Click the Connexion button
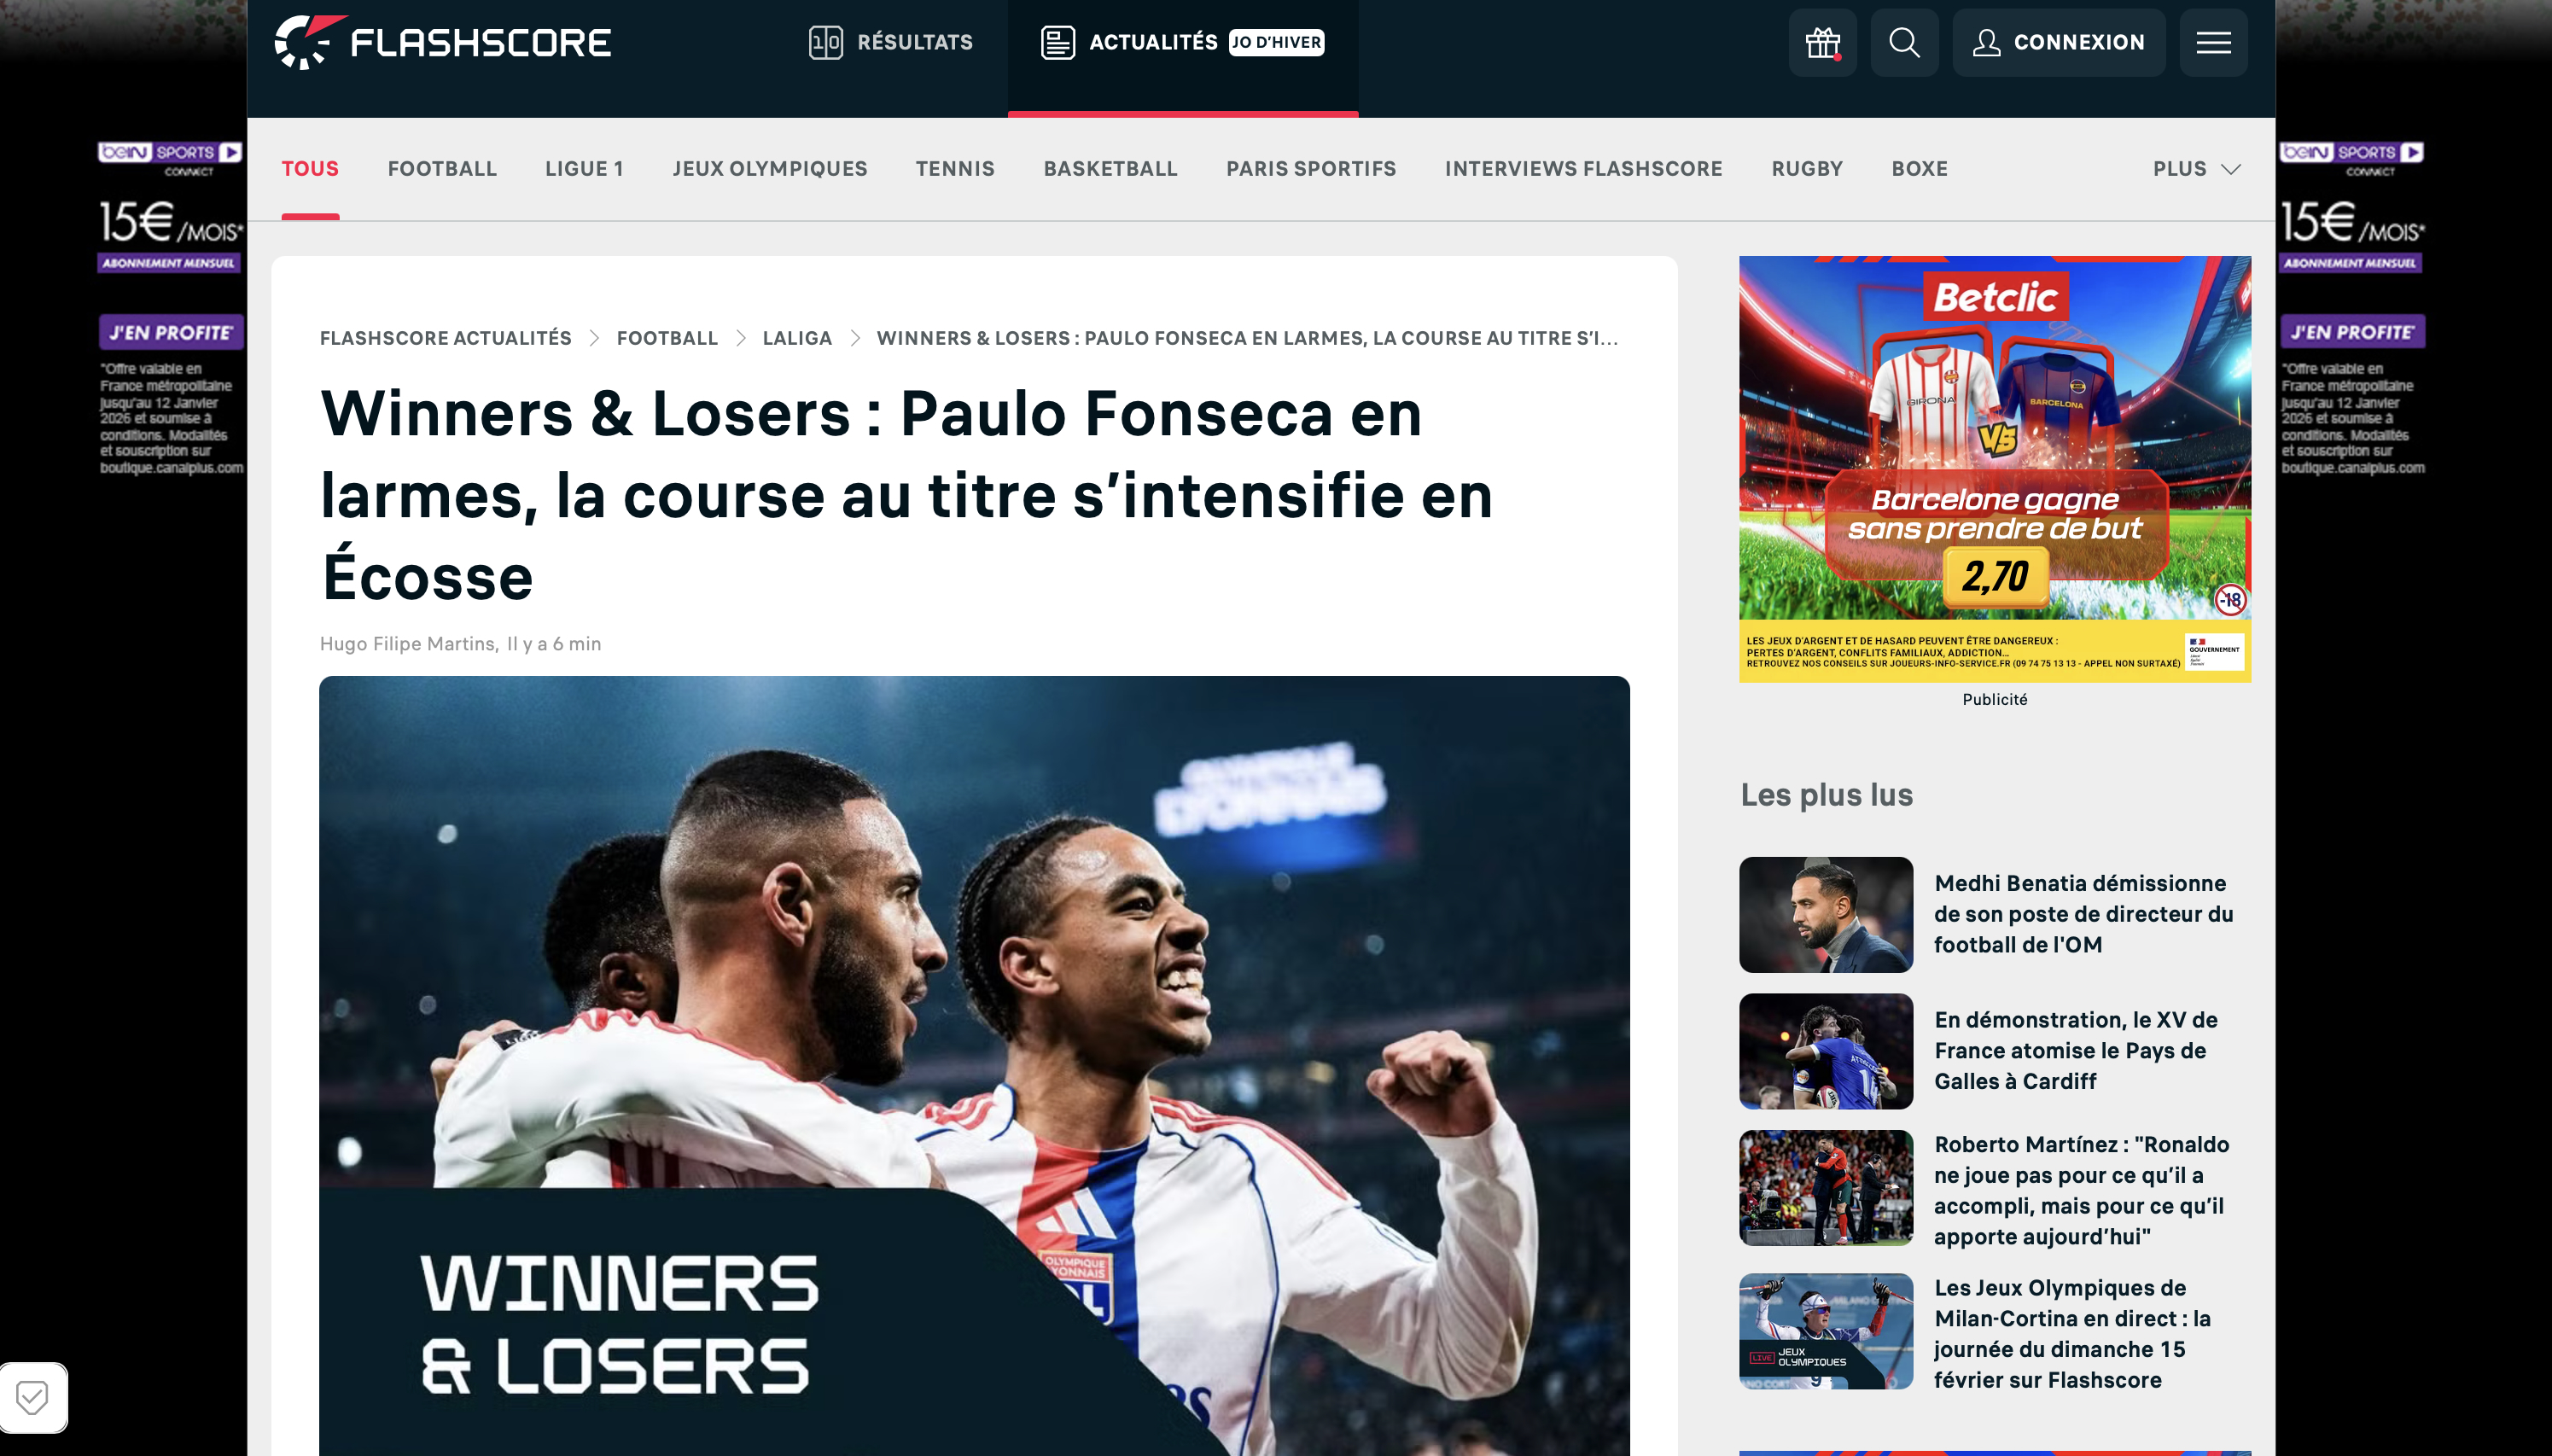The image size is (2552, 1456). (x=2058, y=42)
